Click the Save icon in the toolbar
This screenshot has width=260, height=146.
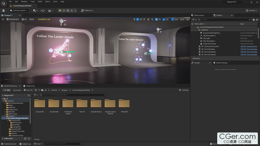[3, 10]
